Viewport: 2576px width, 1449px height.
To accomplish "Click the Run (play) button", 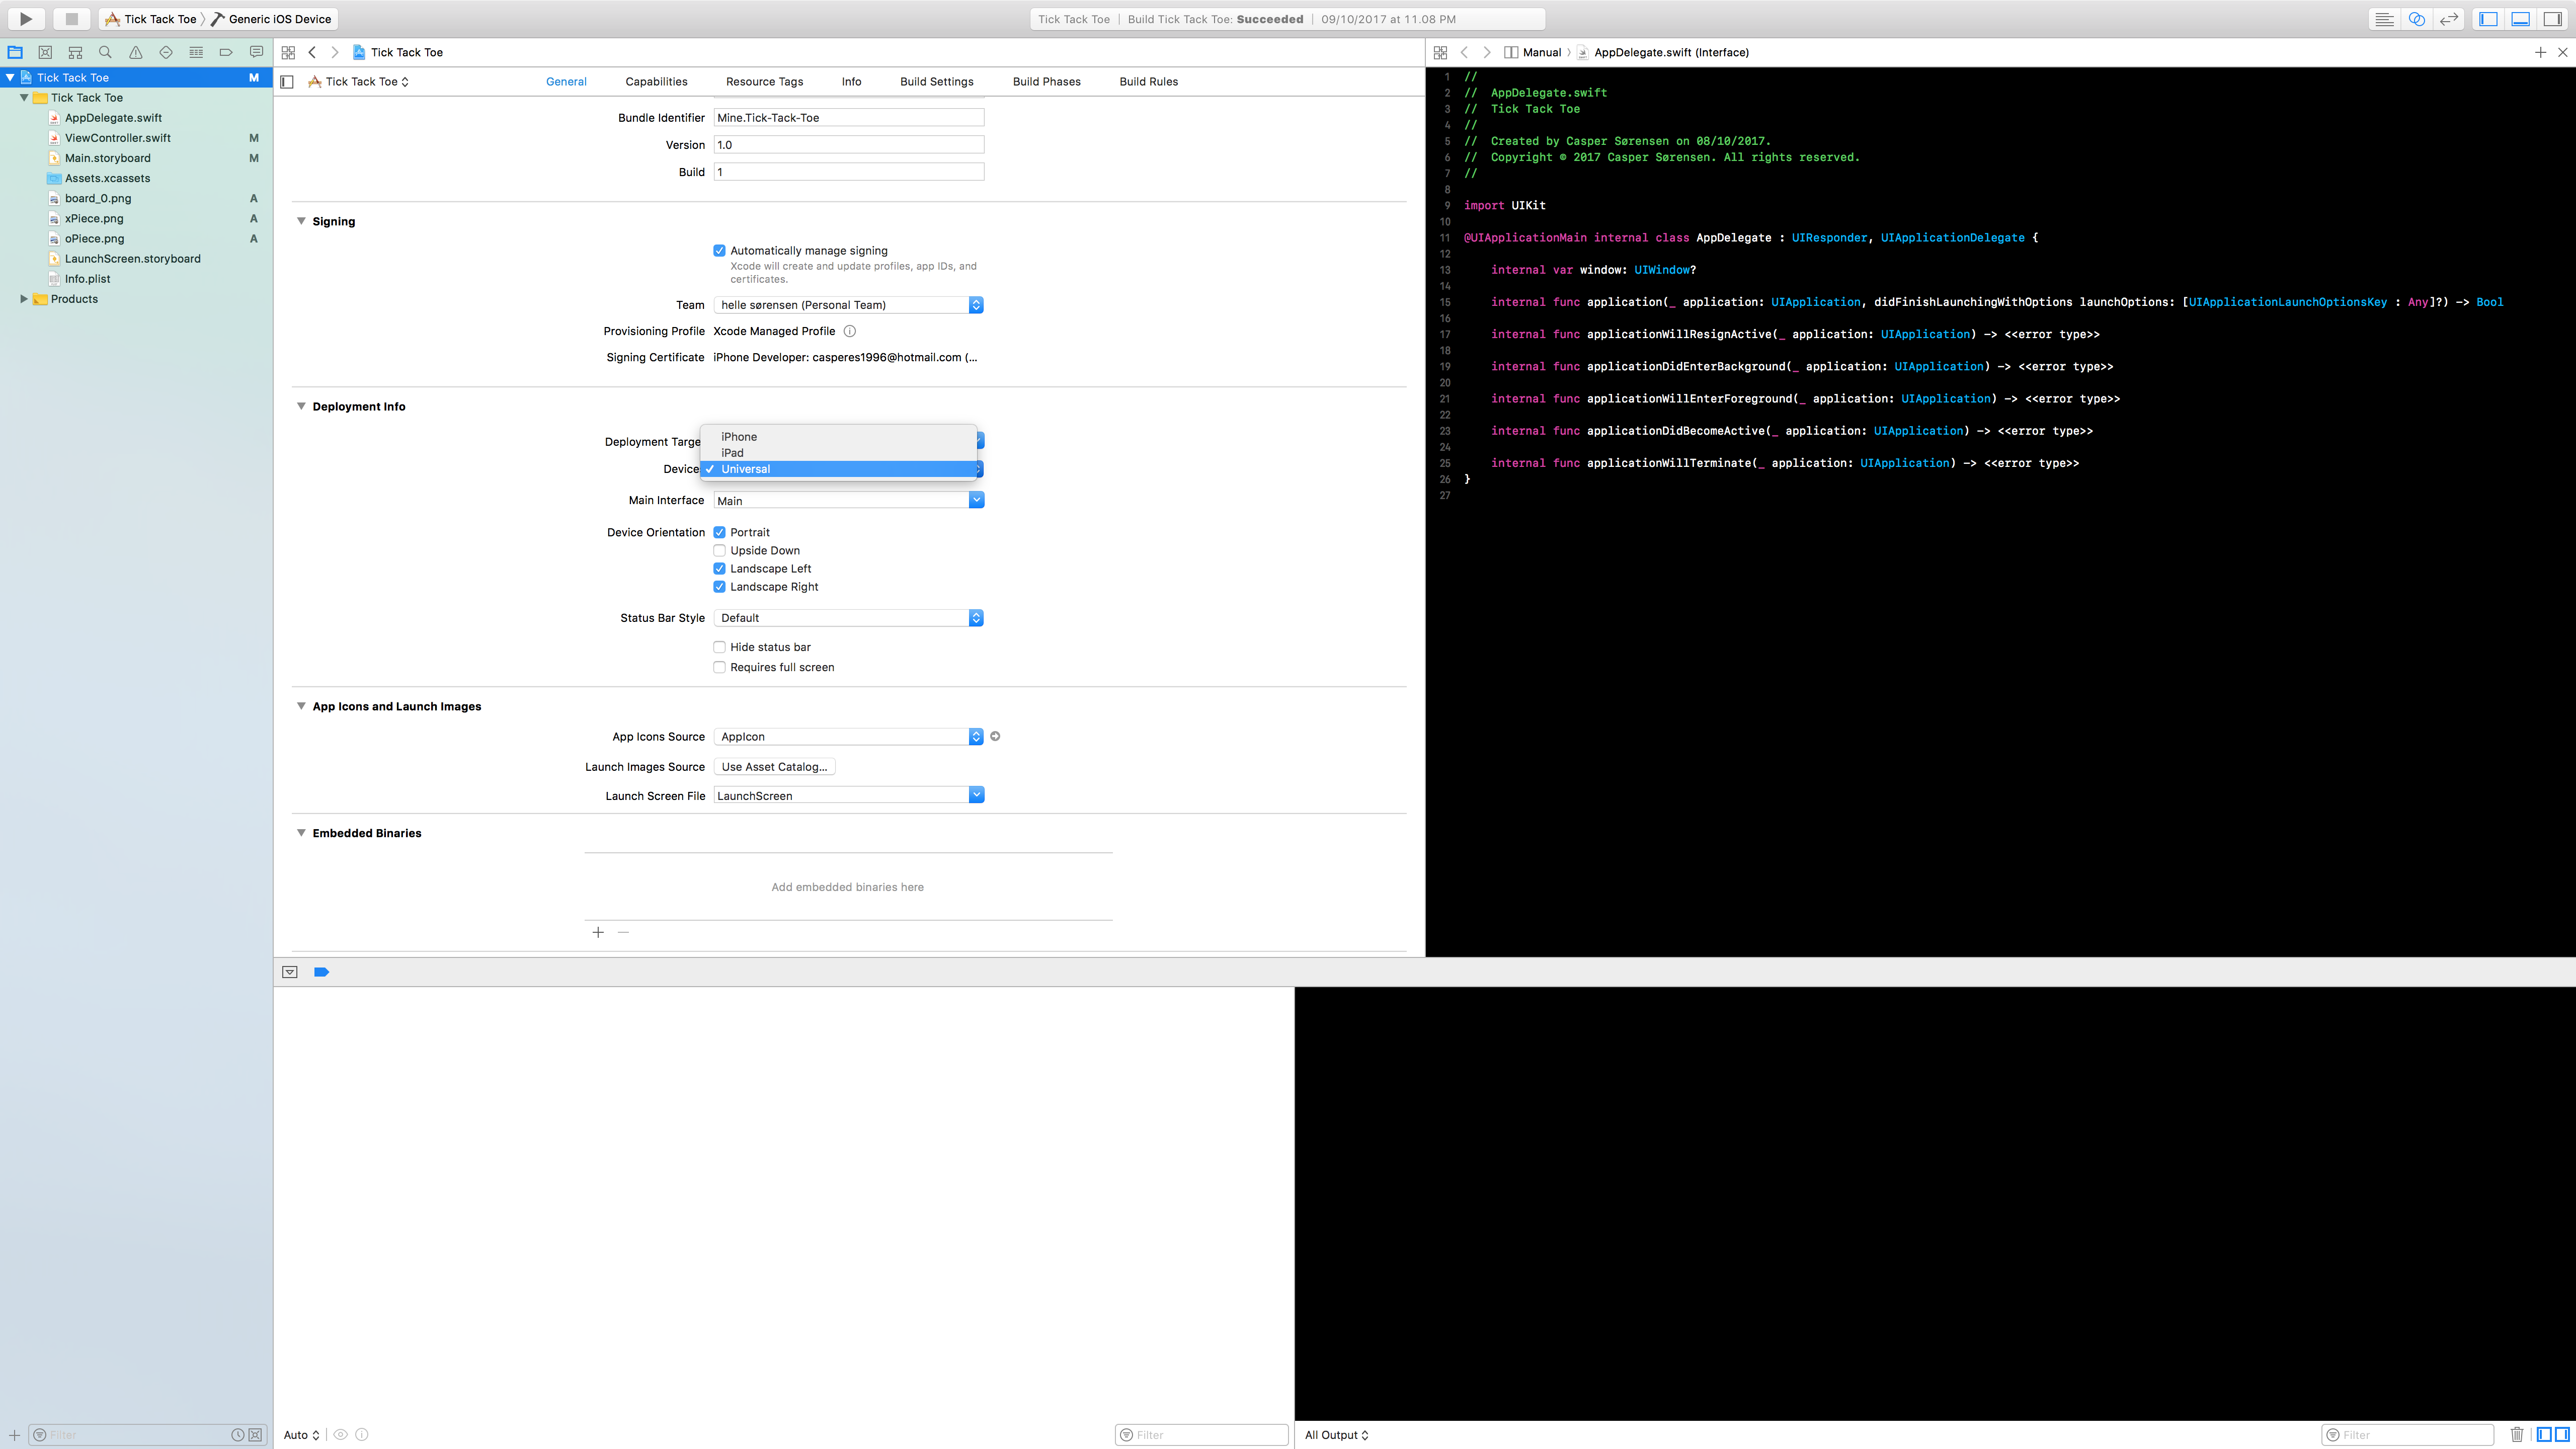I will [26, 18].
